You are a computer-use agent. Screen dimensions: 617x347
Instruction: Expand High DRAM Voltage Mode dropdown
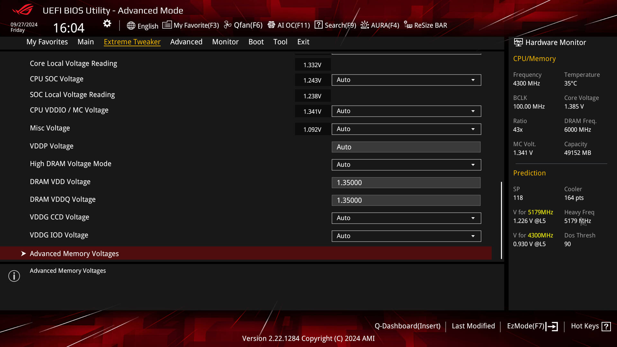tap(406, 165)
